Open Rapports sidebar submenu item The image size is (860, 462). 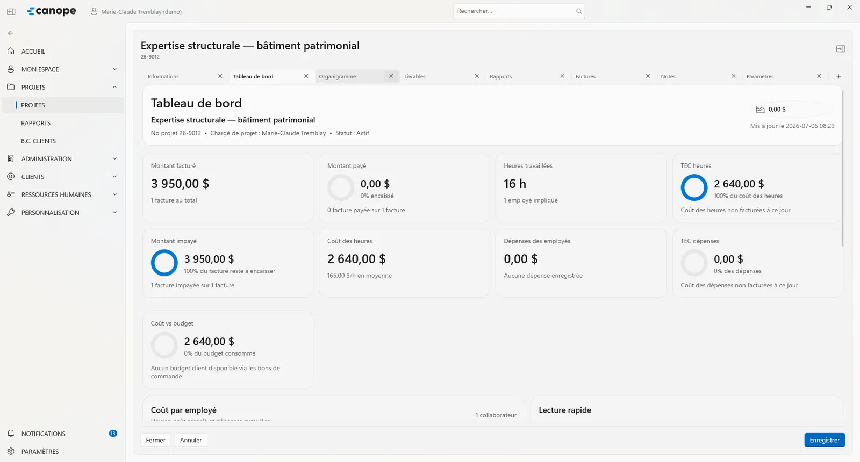(x=63, y=123)
